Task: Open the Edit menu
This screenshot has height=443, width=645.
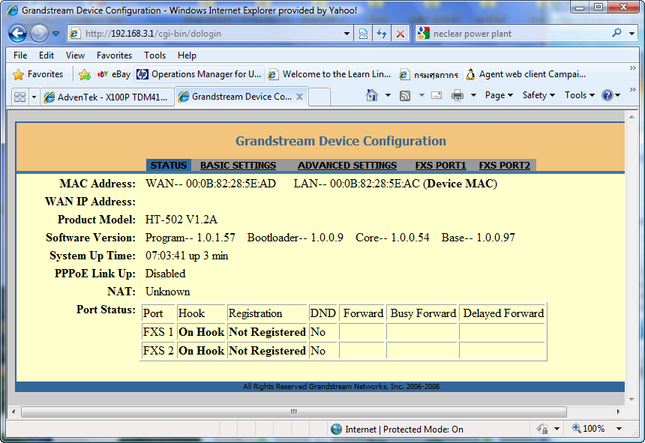Action: 46,55
